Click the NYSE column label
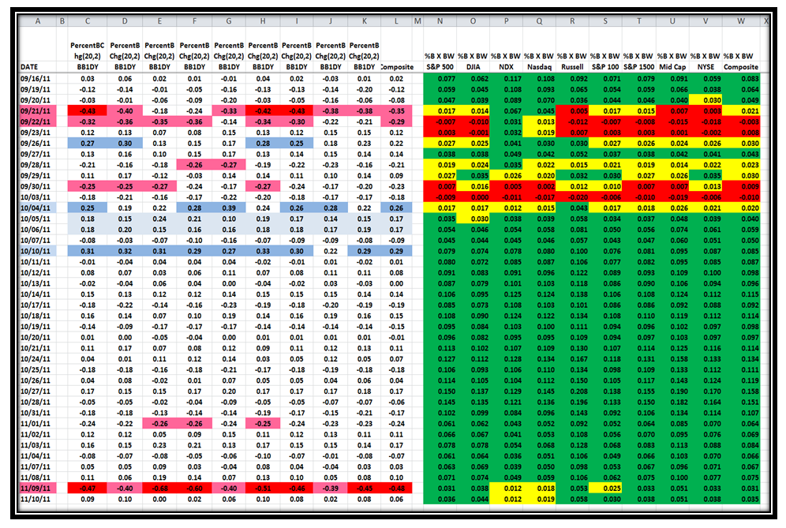Screen dimensions: 786x528 706,67
